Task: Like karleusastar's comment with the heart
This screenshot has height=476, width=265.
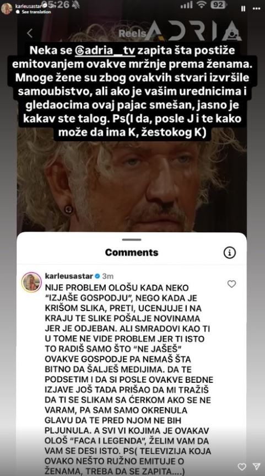Action: coord(231,284)
